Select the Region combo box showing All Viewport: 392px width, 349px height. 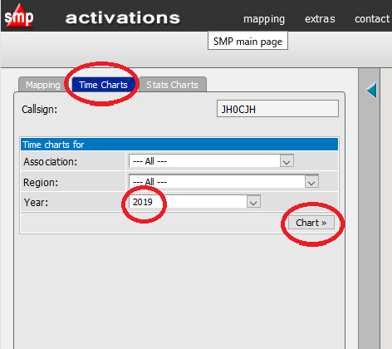pos(223,182)
